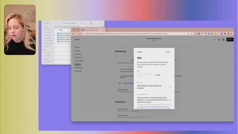Click the browser back arrow
Image resolution: width=238 pixels, height=134 pixels.
coord(73,34)
